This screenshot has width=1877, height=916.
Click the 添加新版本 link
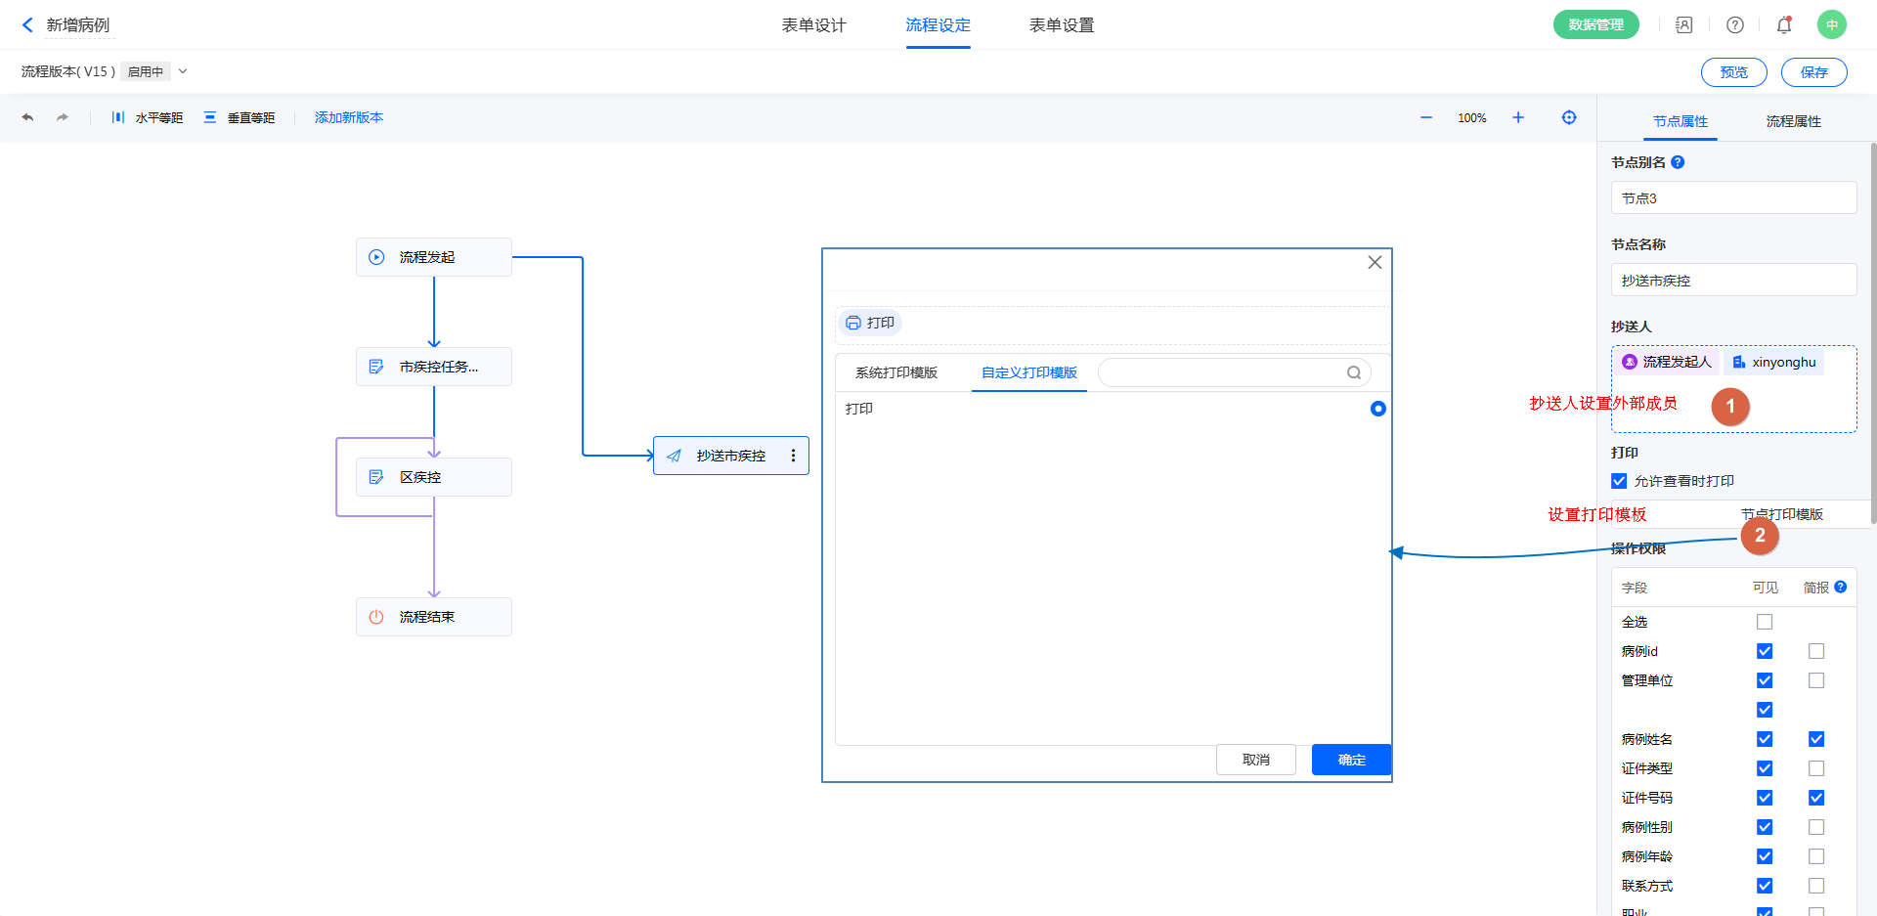click(x=349, y=117)
